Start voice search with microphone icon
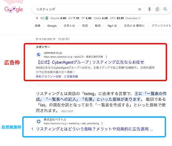The height and width of the screenshot is (146, 172). pos(149,9)
